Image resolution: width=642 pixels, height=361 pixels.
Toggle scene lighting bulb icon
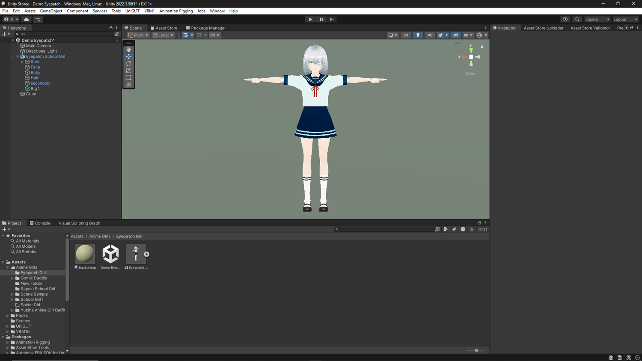tap(418, 35)
